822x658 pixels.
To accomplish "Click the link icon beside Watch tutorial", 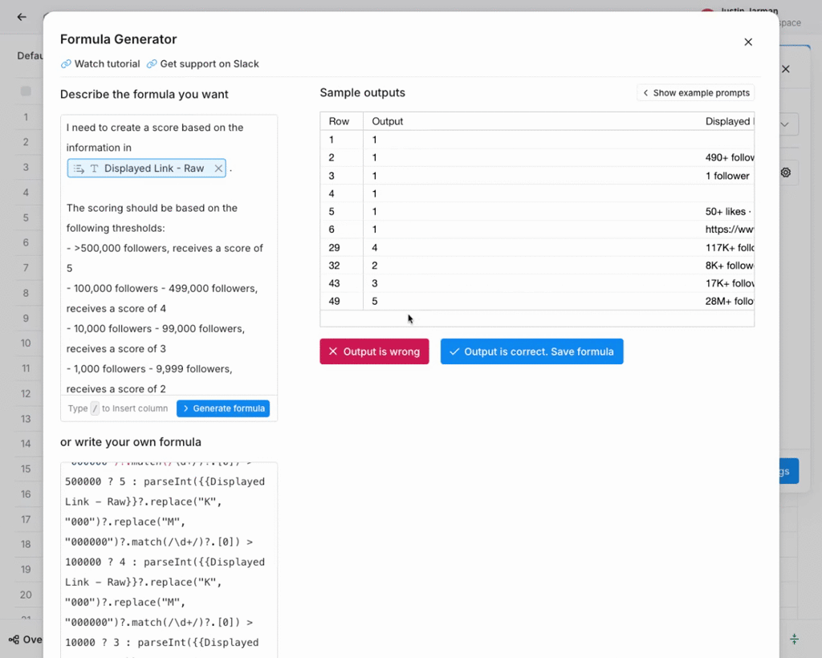I will (x=66, y=64).
